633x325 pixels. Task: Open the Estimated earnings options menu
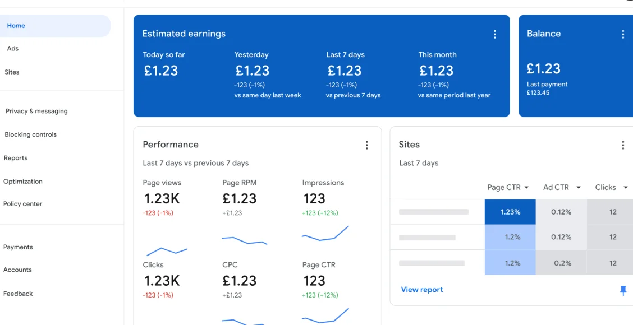point(495,34)
